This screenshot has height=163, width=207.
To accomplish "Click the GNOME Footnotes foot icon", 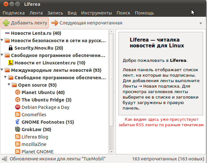I will point(18,122).
